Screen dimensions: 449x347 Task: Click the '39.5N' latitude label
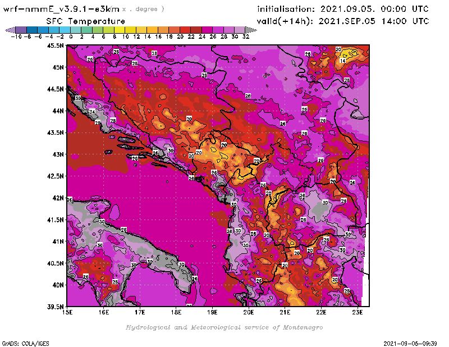pyautogui.click(x=55, y=307)
